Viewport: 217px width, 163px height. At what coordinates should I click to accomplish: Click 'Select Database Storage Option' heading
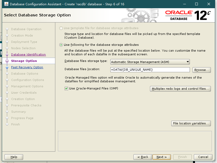click(37, 15)
